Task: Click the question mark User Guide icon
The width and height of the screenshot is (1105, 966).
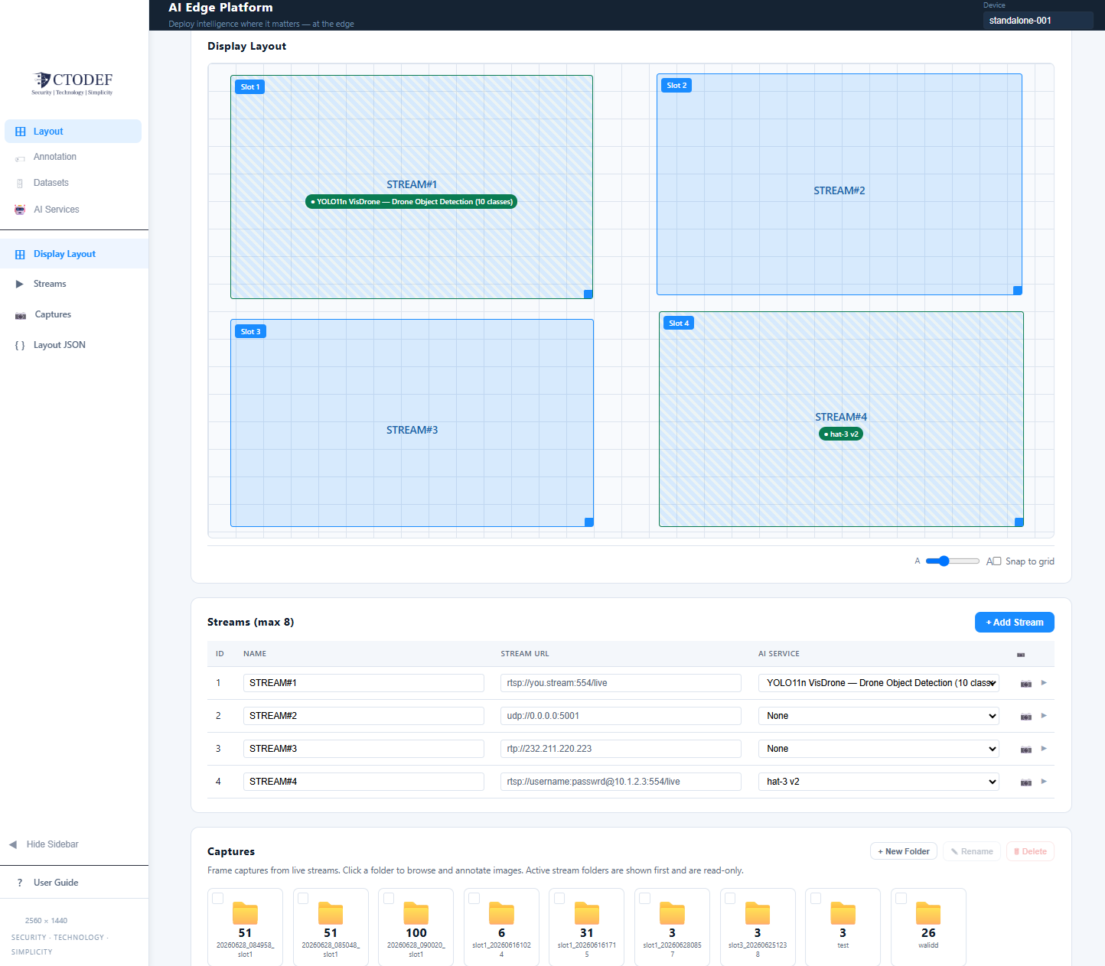Action: coord(20,883)
